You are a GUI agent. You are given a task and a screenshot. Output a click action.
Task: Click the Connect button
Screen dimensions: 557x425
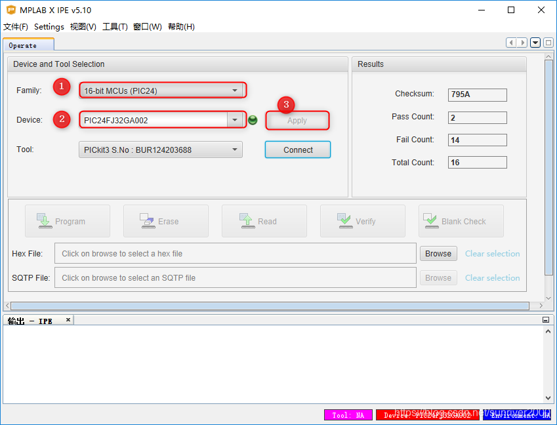pos(298,150)
